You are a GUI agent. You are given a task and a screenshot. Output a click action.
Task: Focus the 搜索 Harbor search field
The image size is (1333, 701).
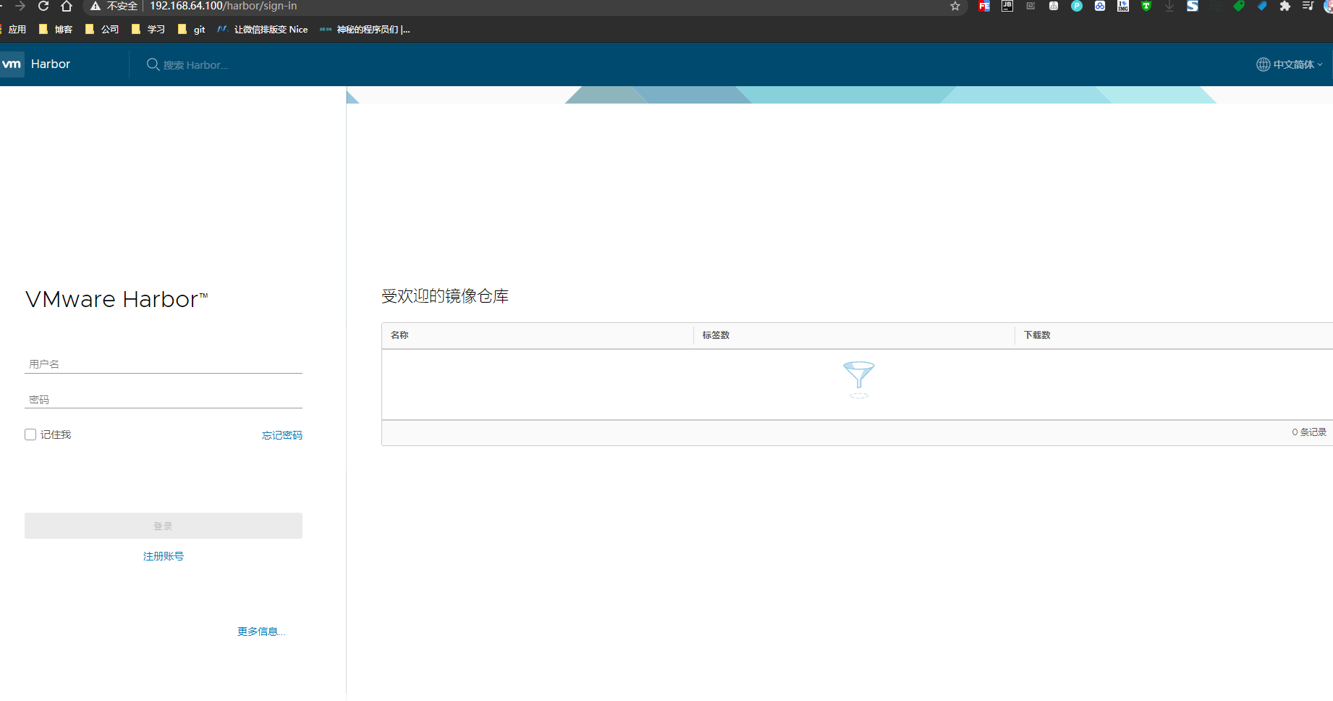(195, 65)
